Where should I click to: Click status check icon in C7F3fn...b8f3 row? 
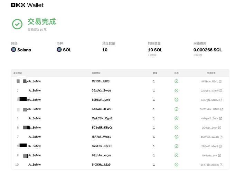pos(176,81)
